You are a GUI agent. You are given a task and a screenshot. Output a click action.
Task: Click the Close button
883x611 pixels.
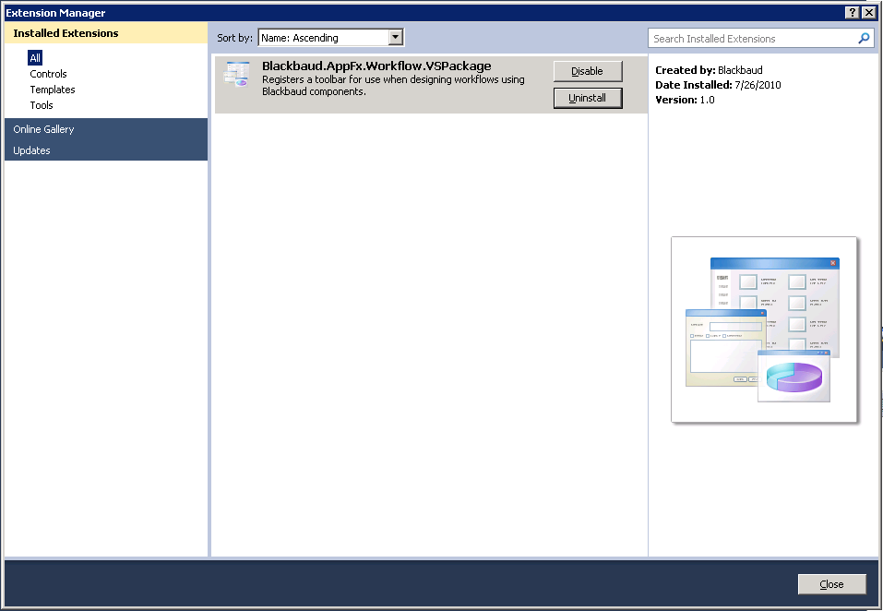tap(831, 584)
